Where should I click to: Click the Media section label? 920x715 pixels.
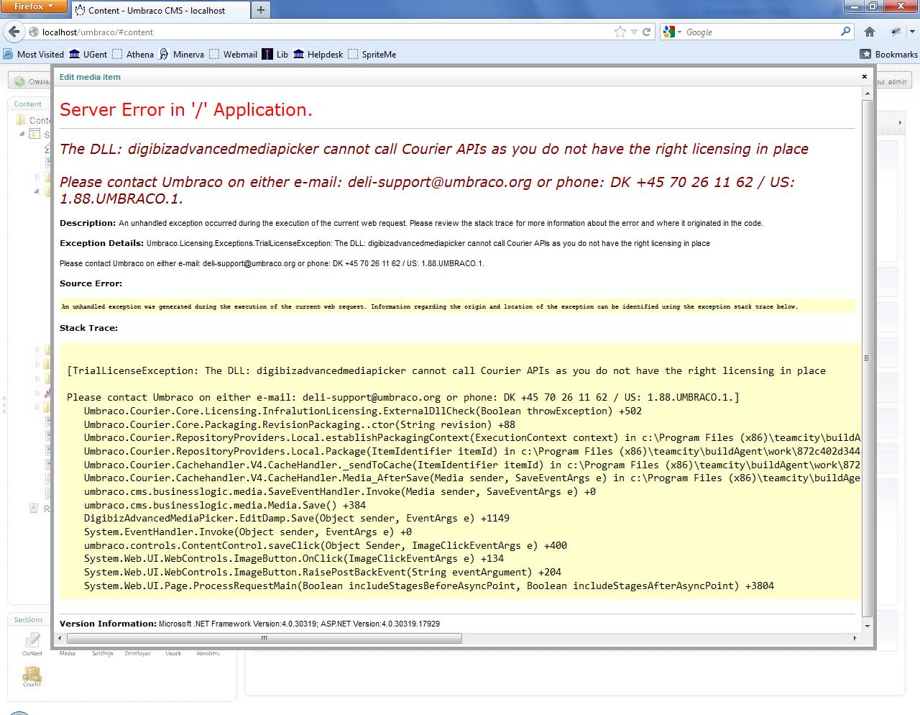pos(68,653)
